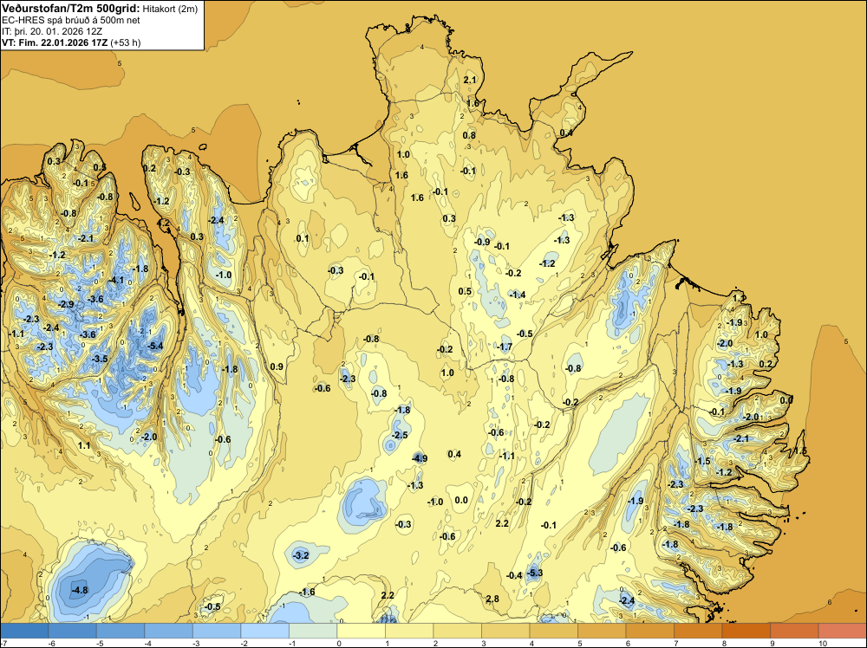Click the dark blue legend segment between -7 and -6

click(24, 631)
